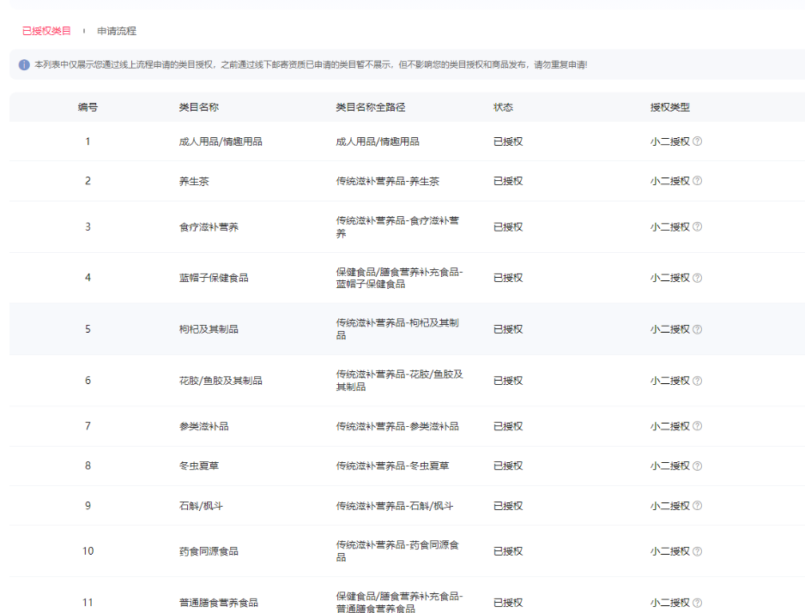The image size is (805, 613).
Task: Click help icon for 养生茶 authorization type
Action: click(697, 181)
